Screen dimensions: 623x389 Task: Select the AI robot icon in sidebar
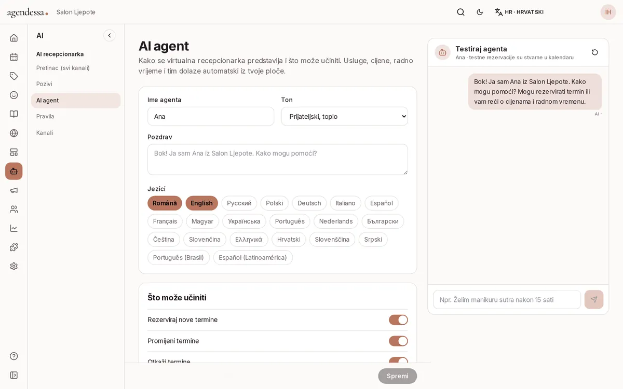click(x=14, y=171)
